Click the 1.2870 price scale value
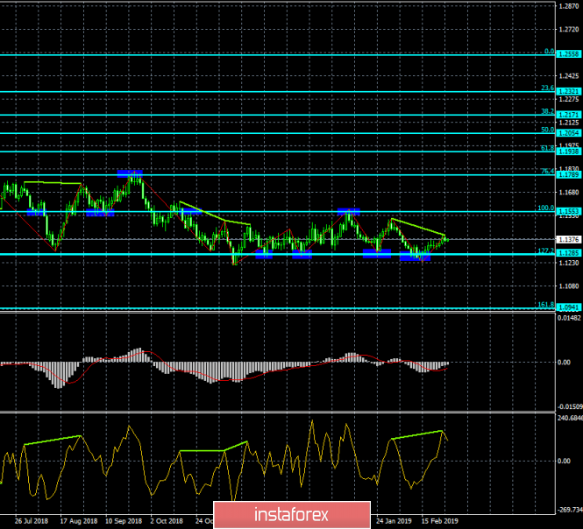583x529 pixels. 569,6
